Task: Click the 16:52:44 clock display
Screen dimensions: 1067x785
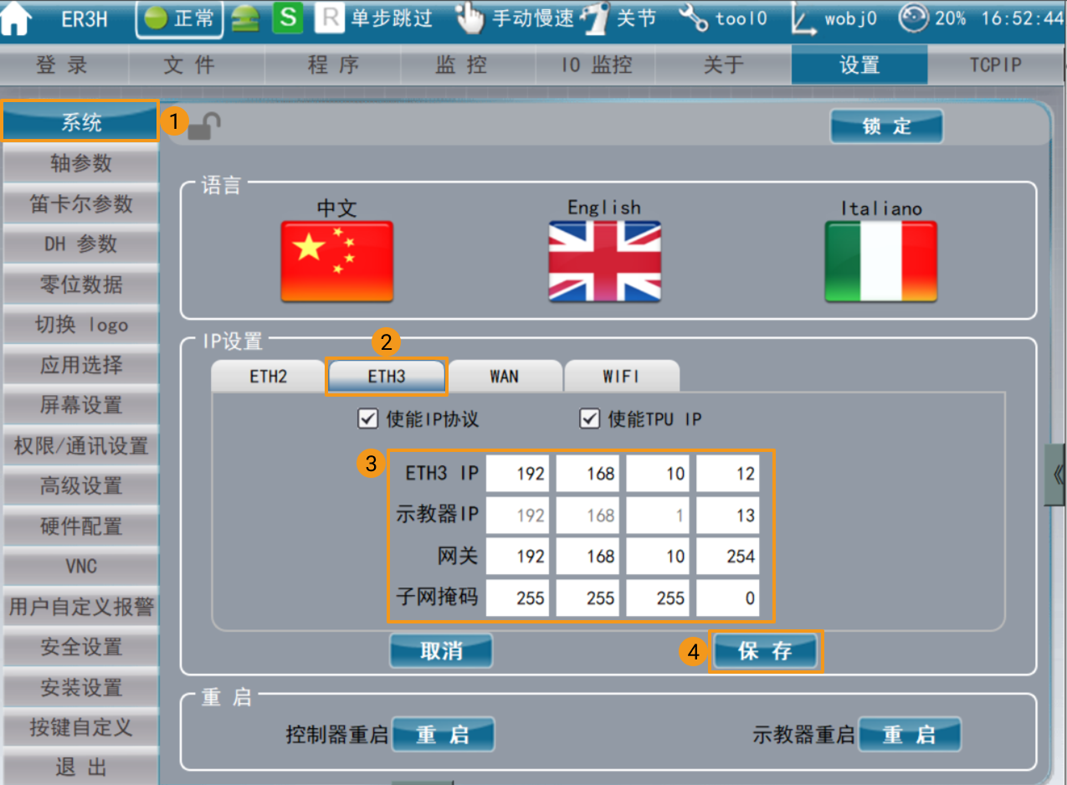Action: pos(1022,19)
